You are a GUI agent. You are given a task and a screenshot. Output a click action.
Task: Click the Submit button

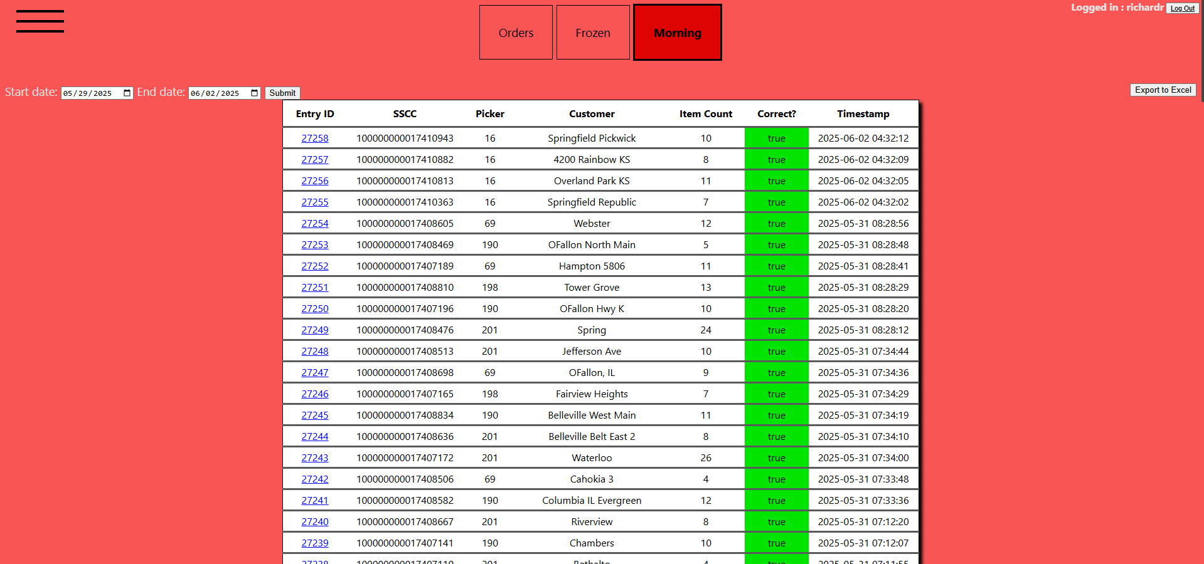pyautogui.click(x=282, y=93)
